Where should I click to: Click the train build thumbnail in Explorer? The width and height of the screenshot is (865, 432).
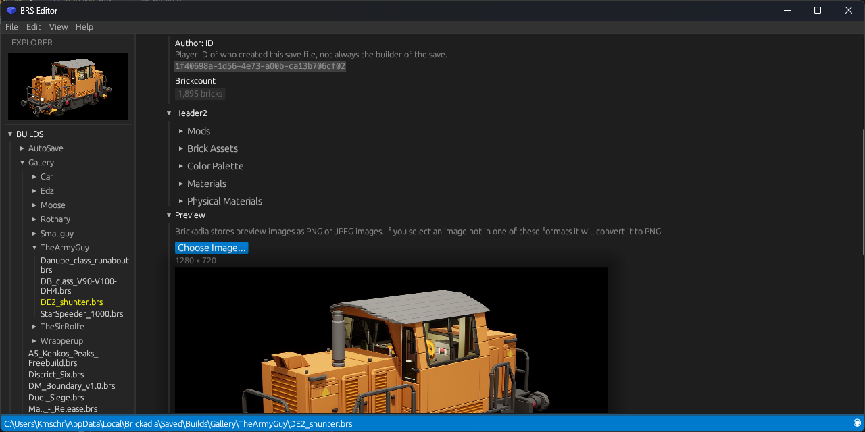pyautogui.click(x=68, y=86)
